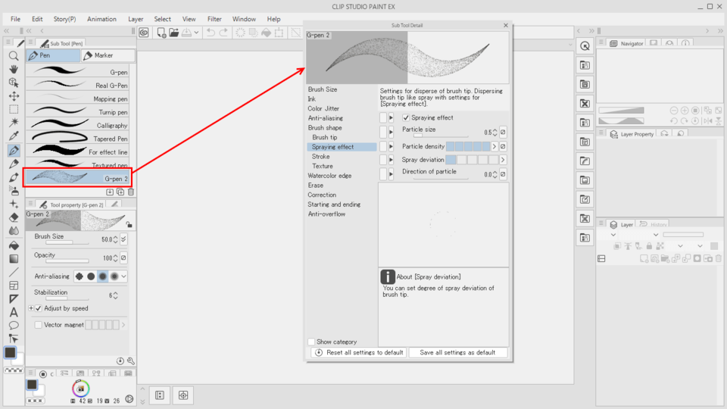Select the Text tool

14,312
